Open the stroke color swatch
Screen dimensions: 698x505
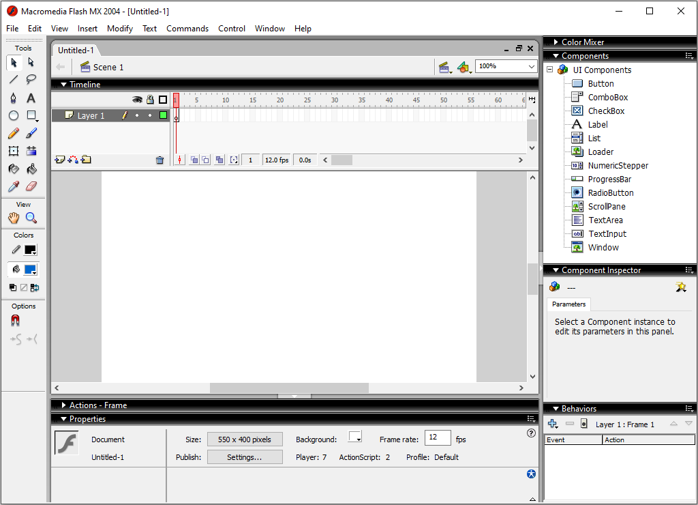click(x=30, y=250)
